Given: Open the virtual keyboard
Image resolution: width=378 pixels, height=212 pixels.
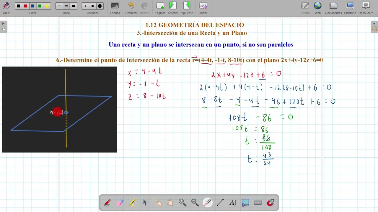Looking at the screenshot, I should pyautogui.click(x=258, y=203).
